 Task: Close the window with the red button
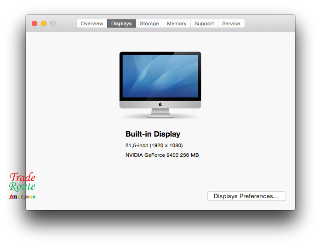tap(34, 23)
